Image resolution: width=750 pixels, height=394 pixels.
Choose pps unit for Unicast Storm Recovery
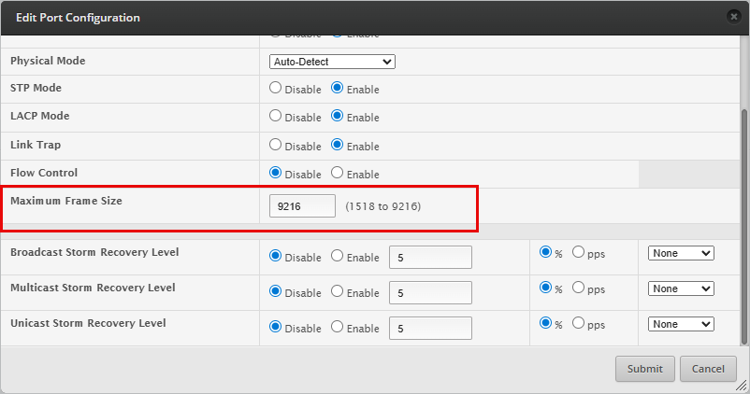click(x=578, y=322)
